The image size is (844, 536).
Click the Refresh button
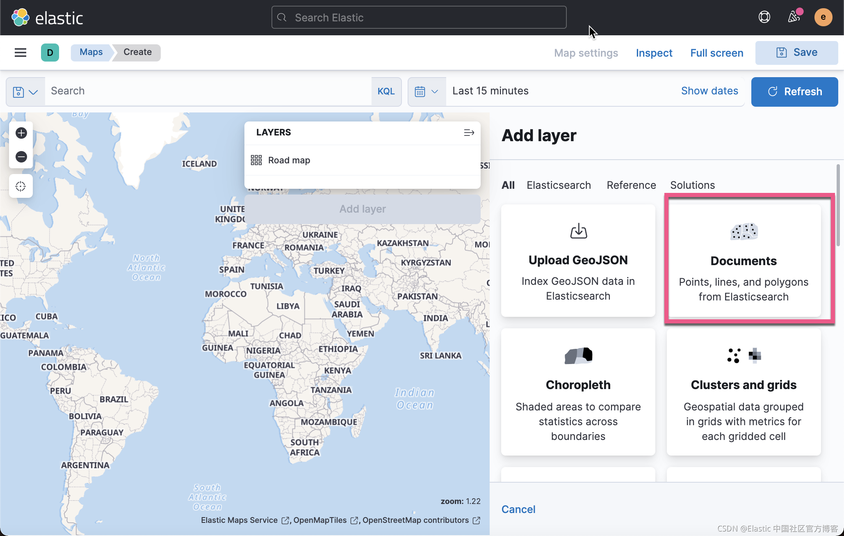click(x=794, y=92)
